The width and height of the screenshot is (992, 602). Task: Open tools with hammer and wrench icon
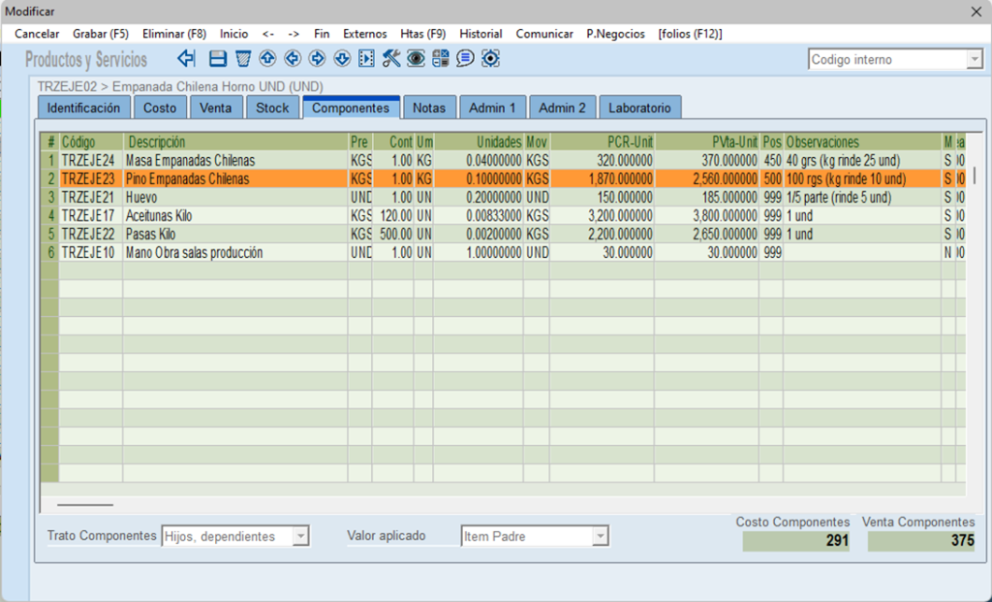click(391, 59)
